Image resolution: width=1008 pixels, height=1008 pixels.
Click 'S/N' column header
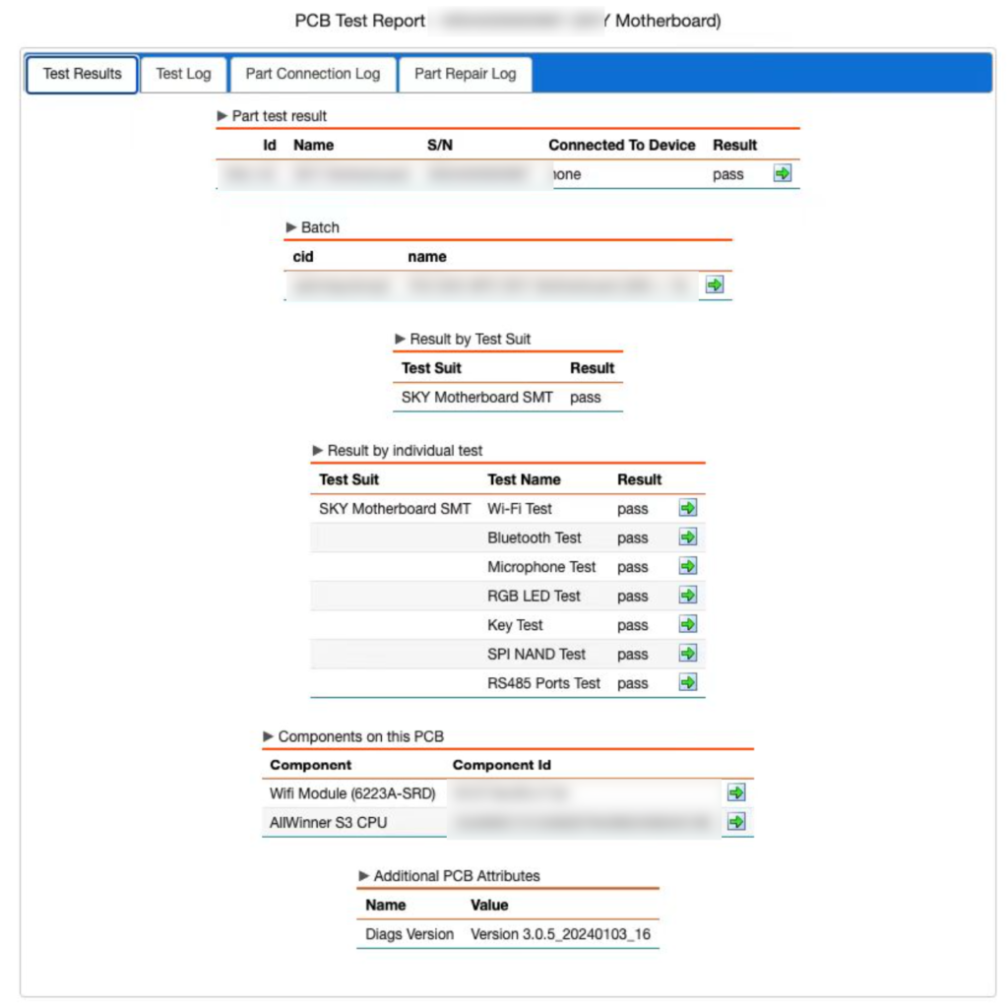pyautogui.click(x=440, y=145)
